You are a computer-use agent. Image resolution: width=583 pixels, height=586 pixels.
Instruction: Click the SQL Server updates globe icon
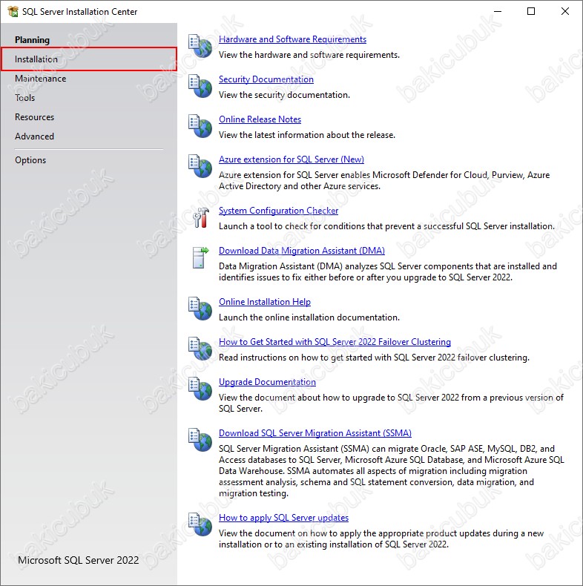point(200,524)
